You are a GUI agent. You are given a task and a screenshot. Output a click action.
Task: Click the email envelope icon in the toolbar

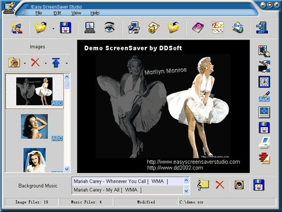click(154, 28)
